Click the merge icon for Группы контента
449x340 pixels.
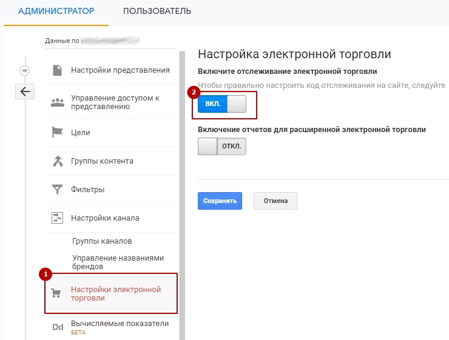[58, 161]
